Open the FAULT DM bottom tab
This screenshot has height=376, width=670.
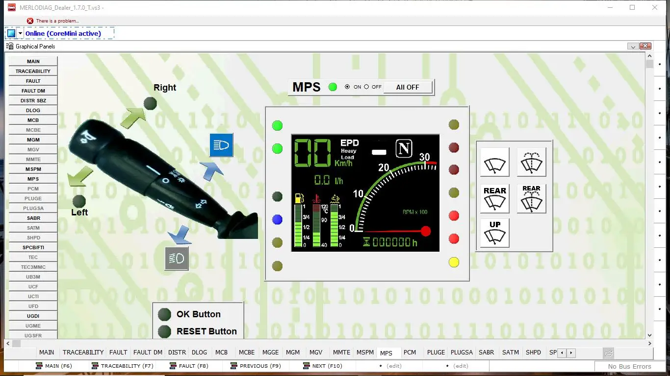tap(148, 352)
